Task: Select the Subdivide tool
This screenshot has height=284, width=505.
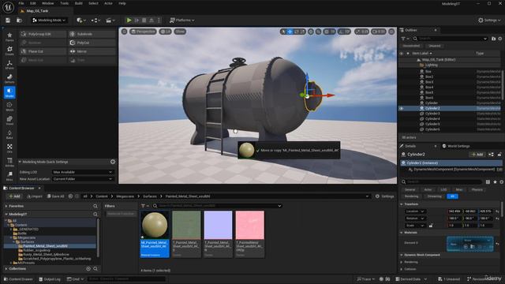Action: pyautogui.click(x=92, y=34)
